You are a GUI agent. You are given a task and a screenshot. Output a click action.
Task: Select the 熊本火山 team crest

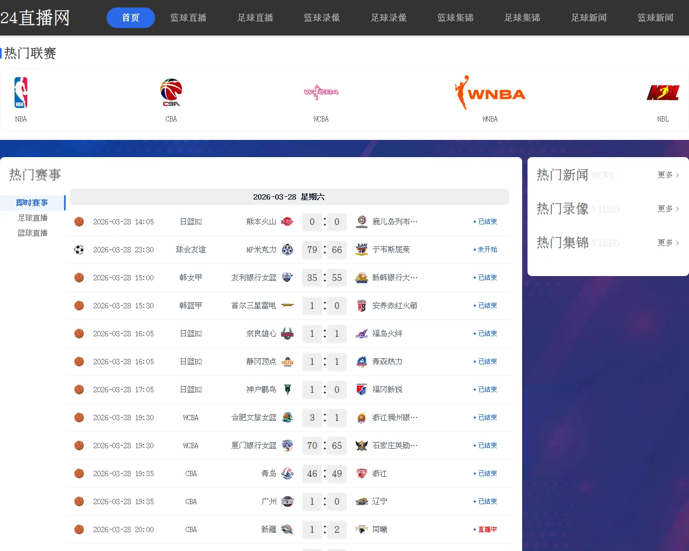pos(287,221)
